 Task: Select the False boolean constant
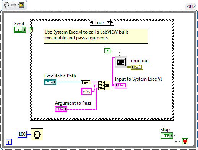[x=107, y=51]
